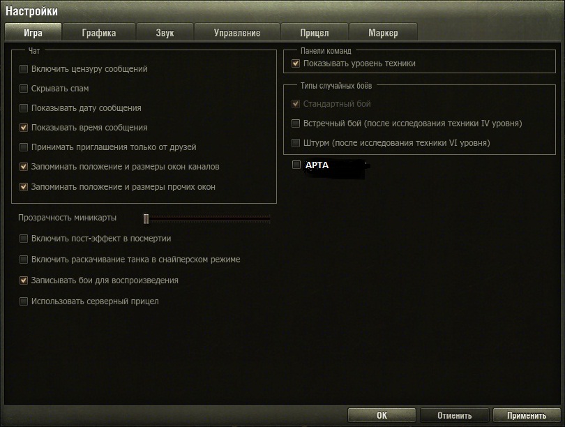The image size is (565, 427).
Task: Open the Графика tab
Action: pos(99,33)
